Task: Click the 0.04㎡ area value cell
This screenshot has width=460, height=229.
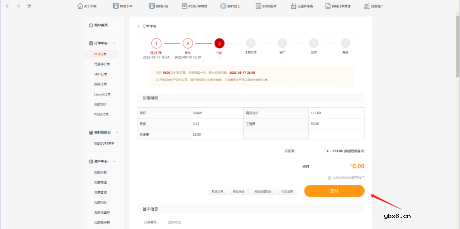Action: (x=217, y=113)
